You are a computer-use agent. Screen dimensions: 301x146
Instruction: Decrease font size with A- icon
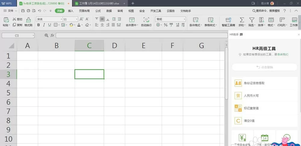(87, 19)
